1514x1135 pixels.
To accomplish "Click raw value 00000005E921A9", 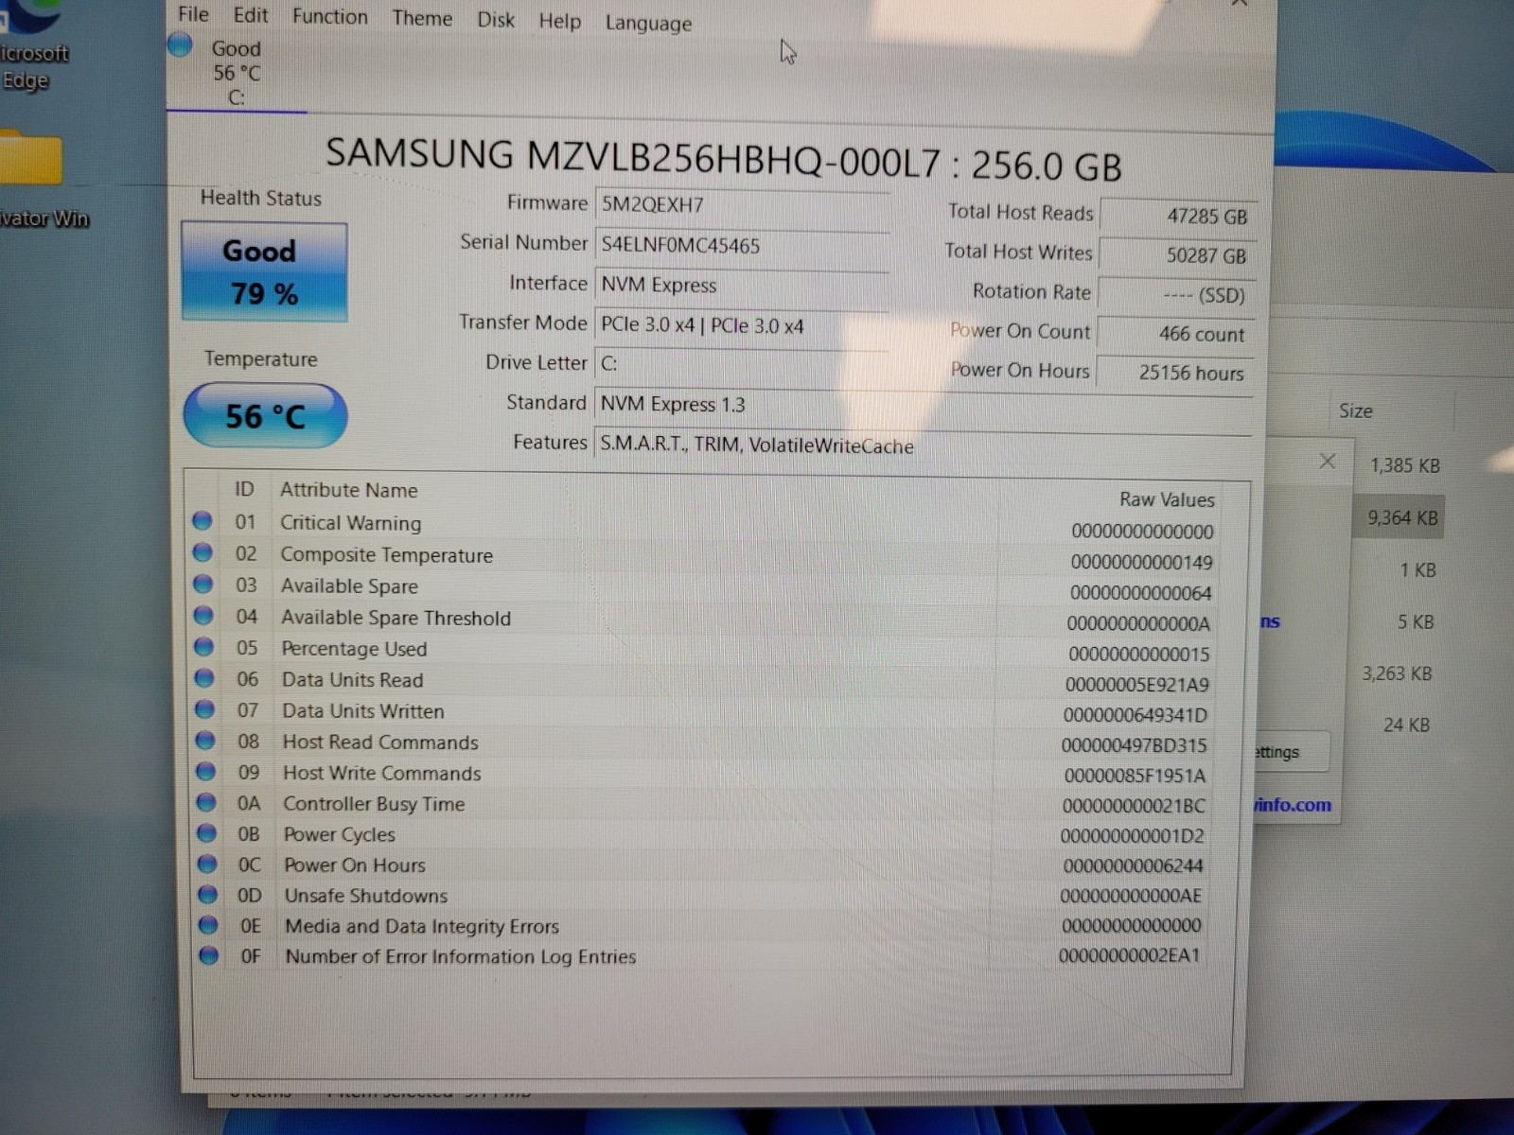I will [1136, 684].
